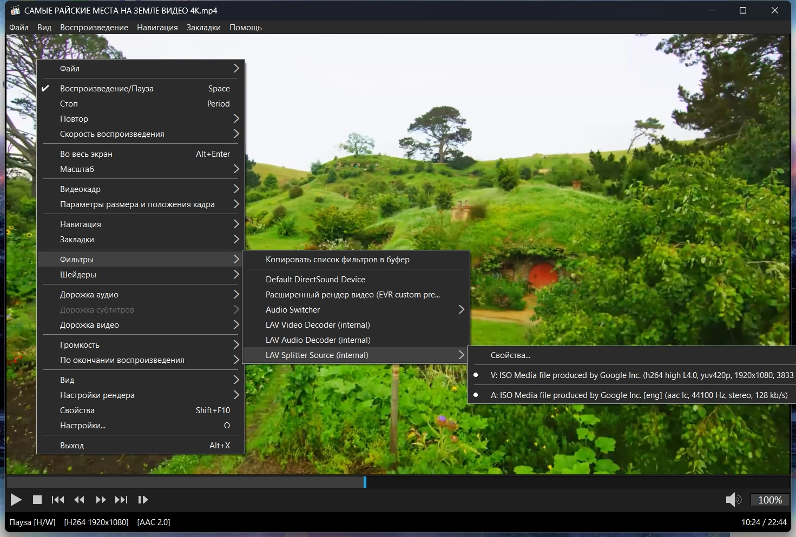Mute audio using the speaker icon
This screenshot has height=537, width=796.
[x=733, y=500]
